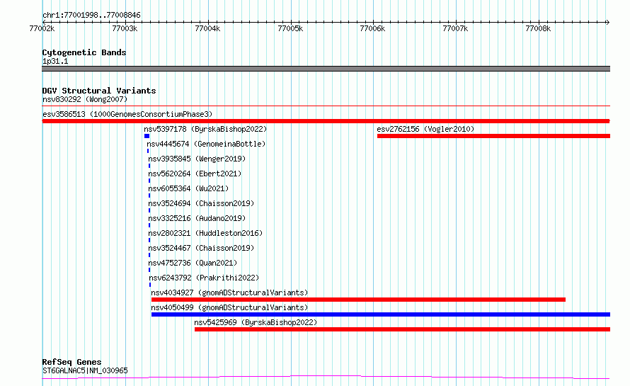
Task: Open variant nsv3524467 (Chaisson2019) label
Action: (x=201, y=248)
